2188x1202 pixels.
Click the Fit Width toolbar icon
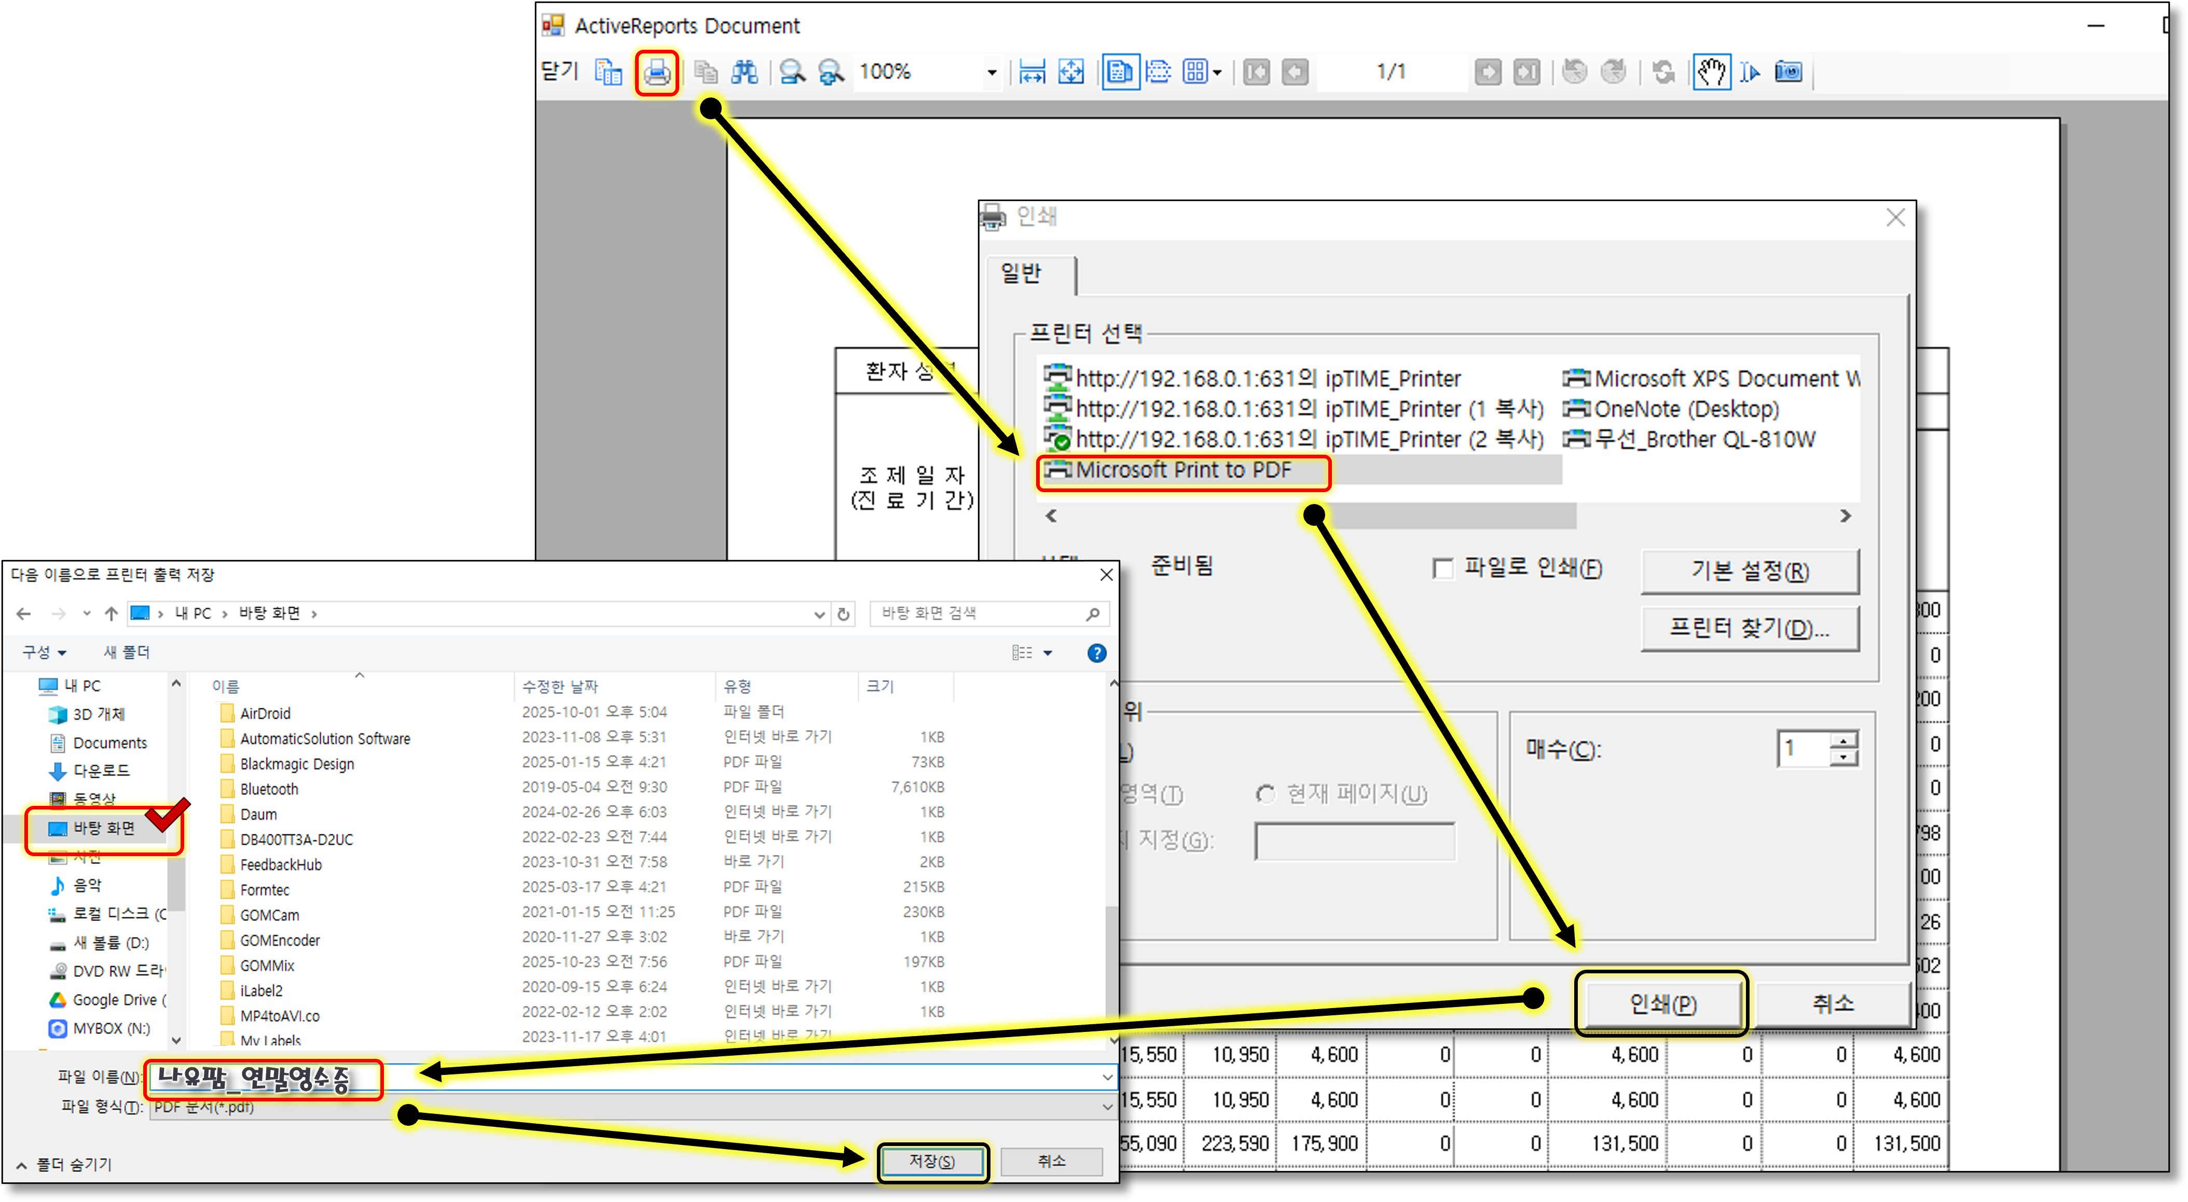[1032, 73]
